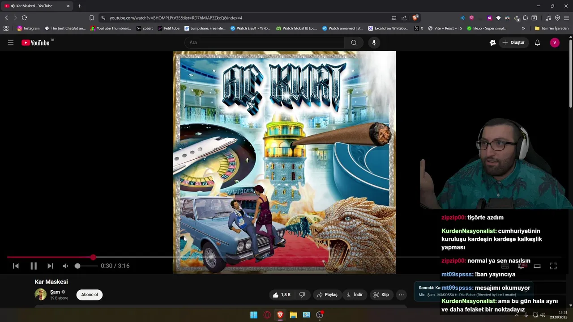Subscribe with the Abone ol button
This screenshot has height=322, width=573.
(90, 295)
